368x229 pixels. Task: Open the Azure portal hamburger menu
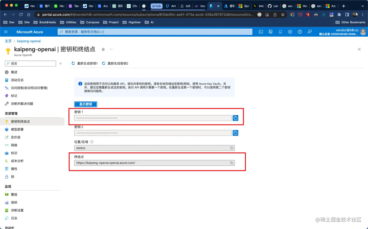point(6,32)
